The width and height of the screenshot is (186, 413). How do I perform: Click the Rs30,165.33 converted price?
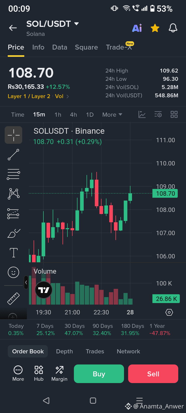26,87
